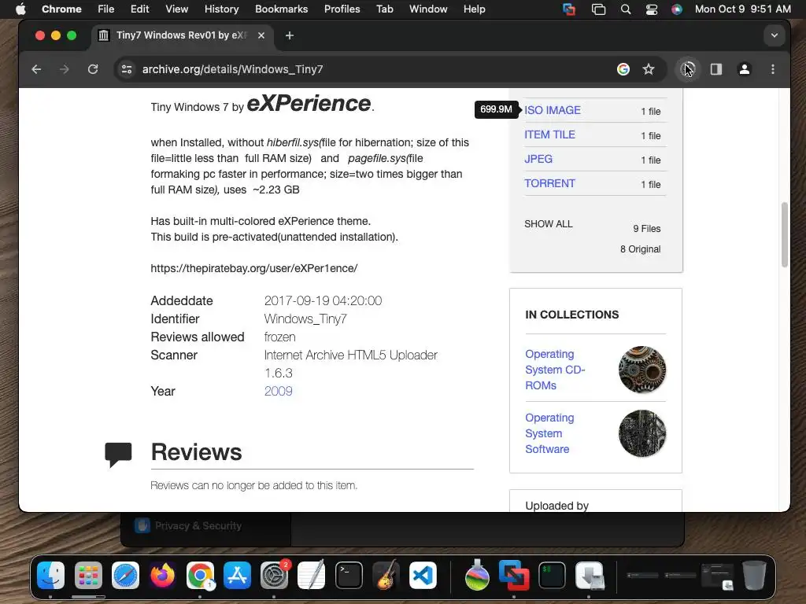Click Chrome icon in the Dock
Image resolution: width=806 pixels, height=604 pixels.
point(200,575)
